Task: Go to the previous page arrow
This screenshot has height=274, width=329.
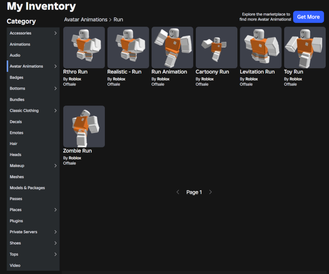Action: click(x=178, y=192)
